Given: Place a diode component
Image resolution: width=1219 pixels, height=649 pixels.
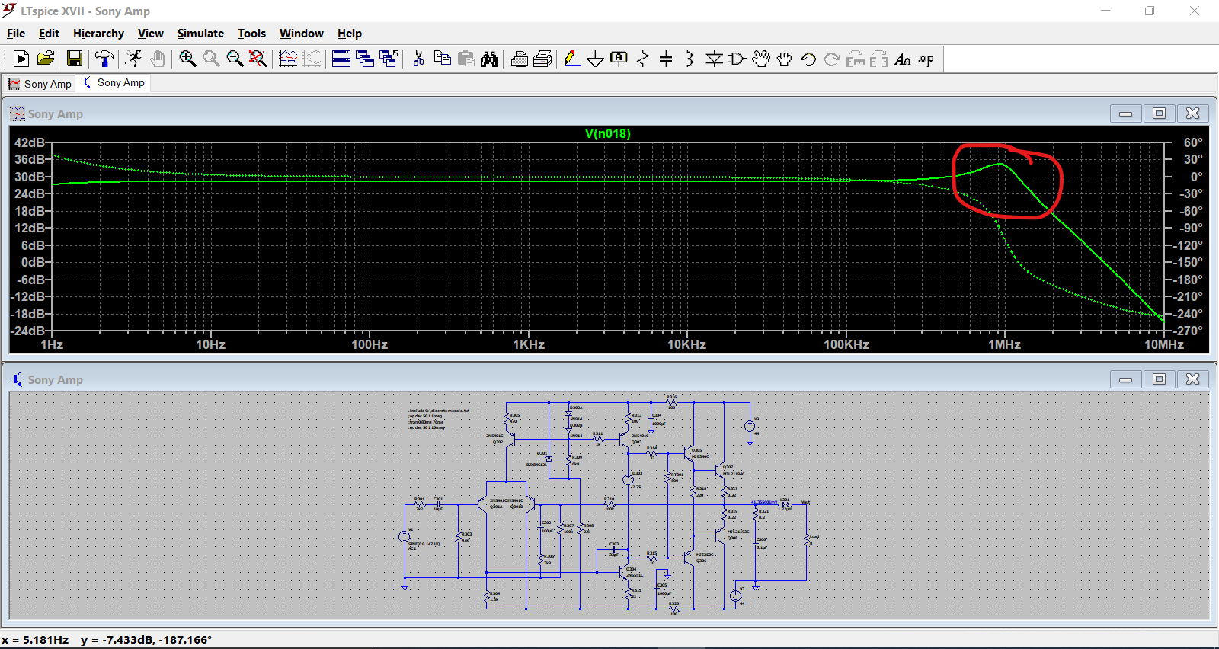Looking at the screenshot, I should click(x=714, y=59).
